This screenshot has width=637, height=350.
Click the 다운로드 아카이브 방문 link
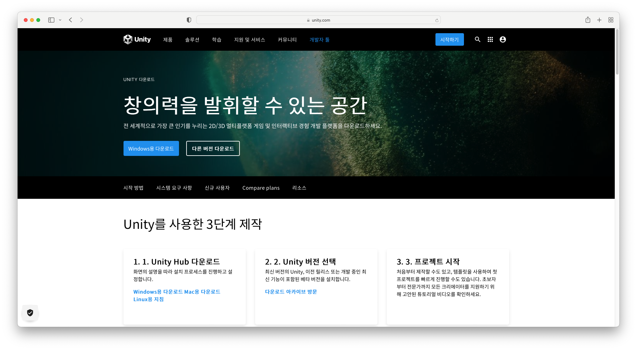[x=291, y=292]
